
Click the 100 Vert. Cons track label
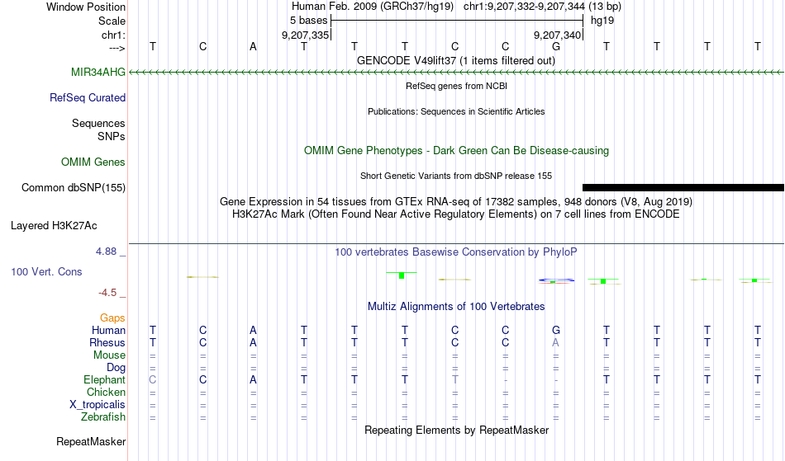click(x=46, y=271)
